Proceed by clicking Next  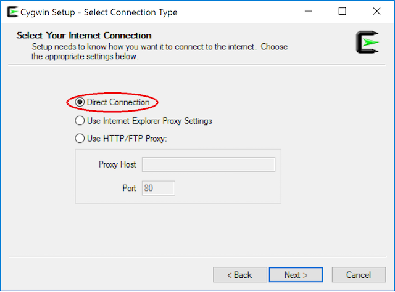coord(296,275)
